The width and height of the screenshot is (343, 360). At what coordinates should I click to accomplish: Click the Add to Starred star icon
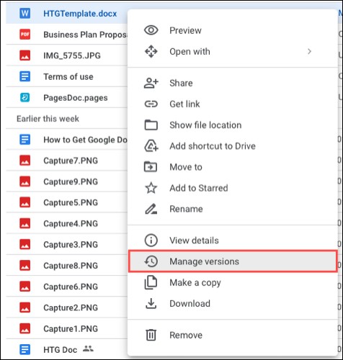pyautogui.click(x=151, y=188)
